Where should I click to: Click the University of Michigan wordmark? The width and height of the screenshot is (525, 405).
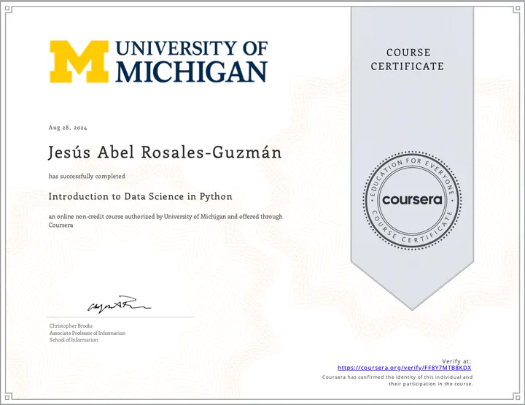pyautogui.click(x=192, y=61)
